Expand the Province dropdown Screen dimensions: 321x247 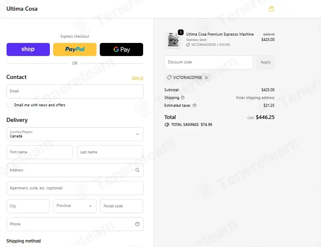[75, 206]
